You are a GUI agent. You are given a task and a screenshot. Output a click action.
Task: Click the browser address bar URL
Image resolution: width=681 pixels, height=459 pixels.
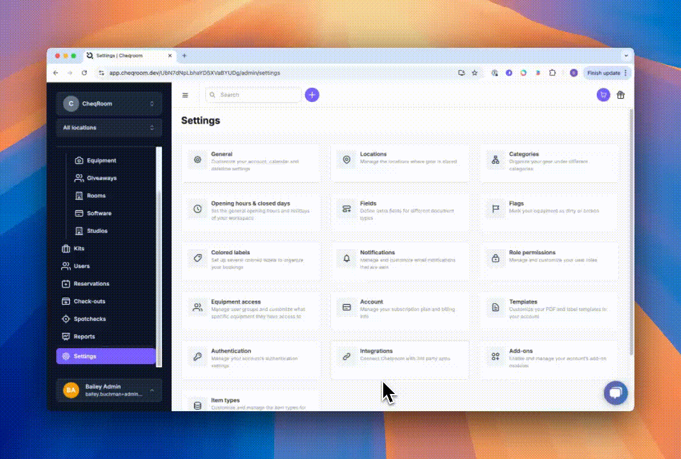point(194,73)
